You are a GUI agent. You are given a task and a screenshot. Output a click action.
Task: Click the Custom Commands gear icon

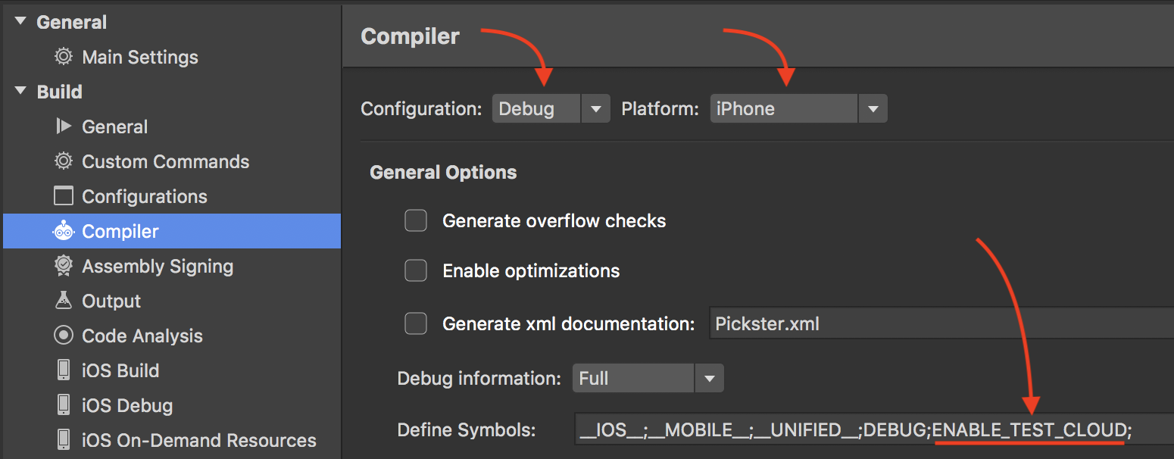click(64, 161)
